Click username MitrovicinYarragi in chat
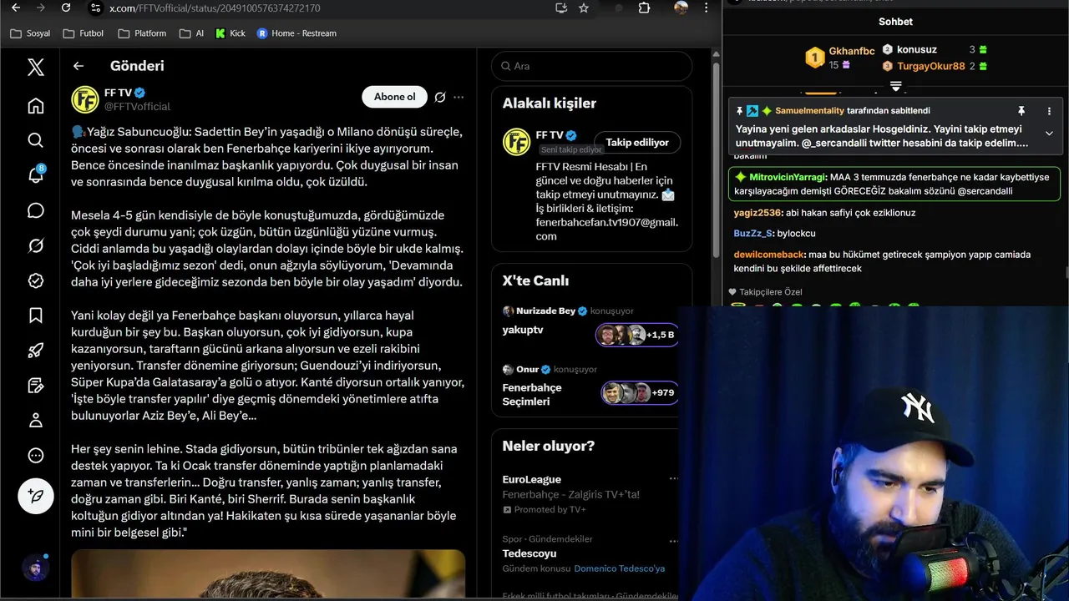This screenshot has width=1069, height=601. click(787, 177)
